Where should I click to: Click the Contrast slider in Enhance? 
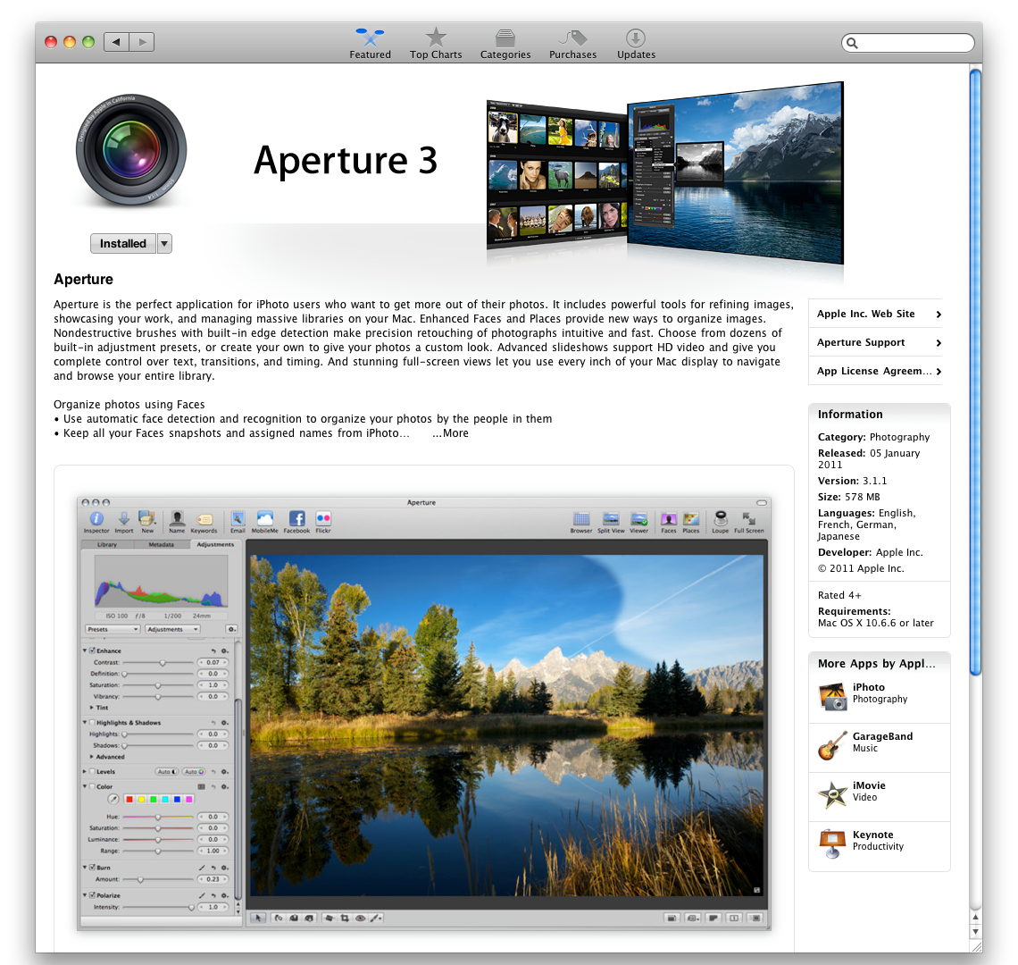pos(158,663)
